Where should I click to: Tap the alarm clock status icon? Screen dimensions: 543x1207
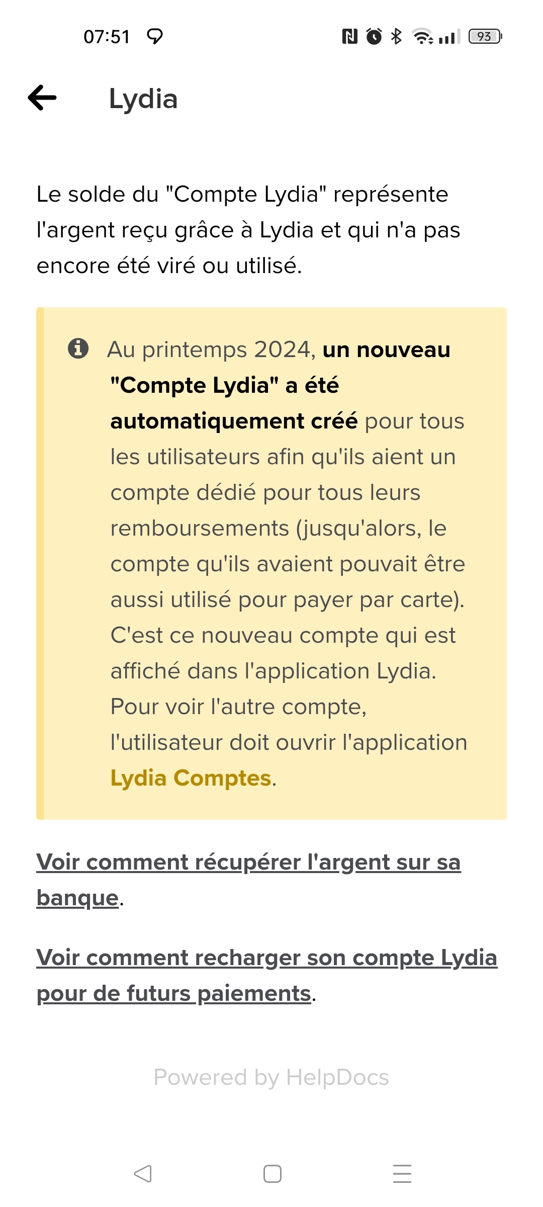click(x=374, y=36)
